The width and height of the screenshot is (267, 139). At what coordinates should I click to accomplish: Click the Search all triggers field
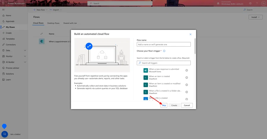tap(164, 63)
